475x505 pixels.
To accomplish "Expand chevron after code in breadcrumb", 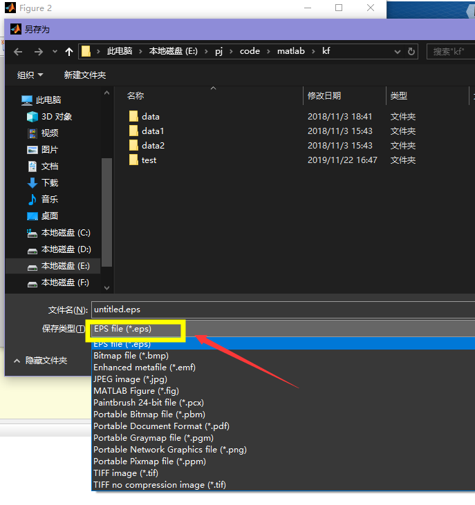I will pyautogui.click(x=268, y=51).
